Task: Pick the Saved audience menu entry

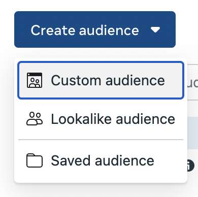Action: (x=101, y=160)
